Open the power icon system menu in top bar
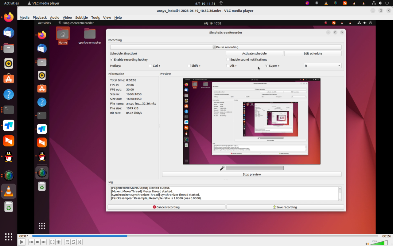The height and width of the screenshot is (246, 393). click(x=387, y=3)
